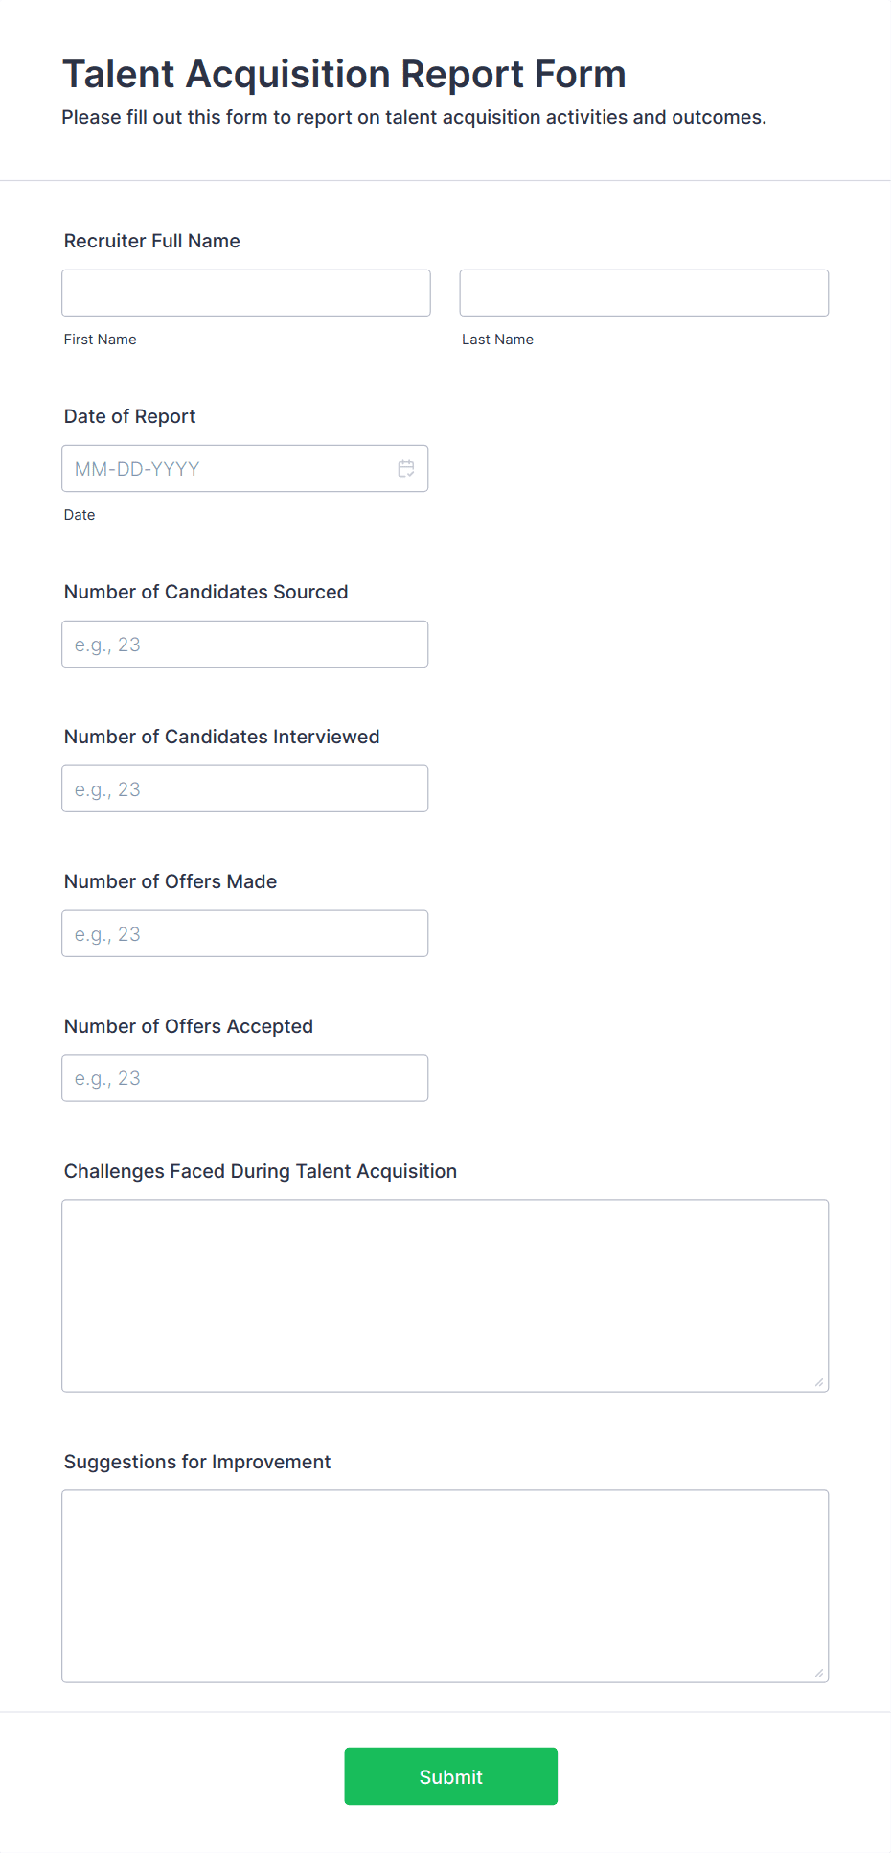Click the Number of Offers Made label
Image resolution: width=891 pixels, height=1853 pixels.
[170, 880]
